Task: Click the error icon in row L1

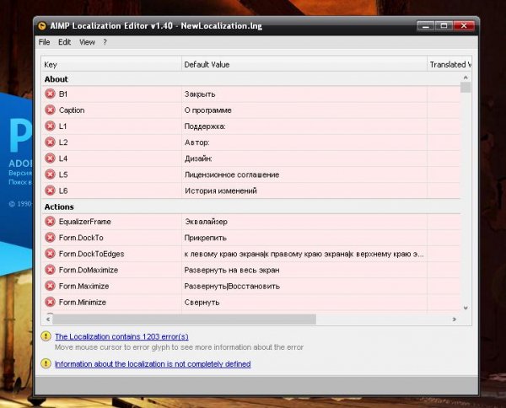Action: click(50, 126)
